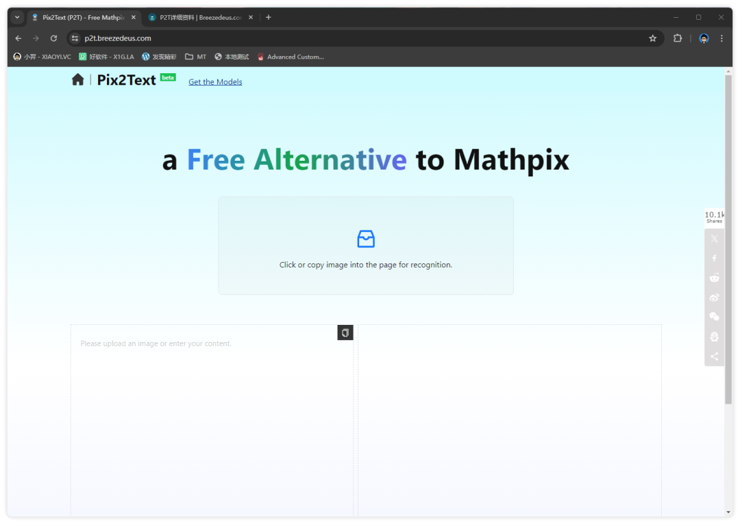Click the page vertical scrollbar thumb

coord(728,239)
